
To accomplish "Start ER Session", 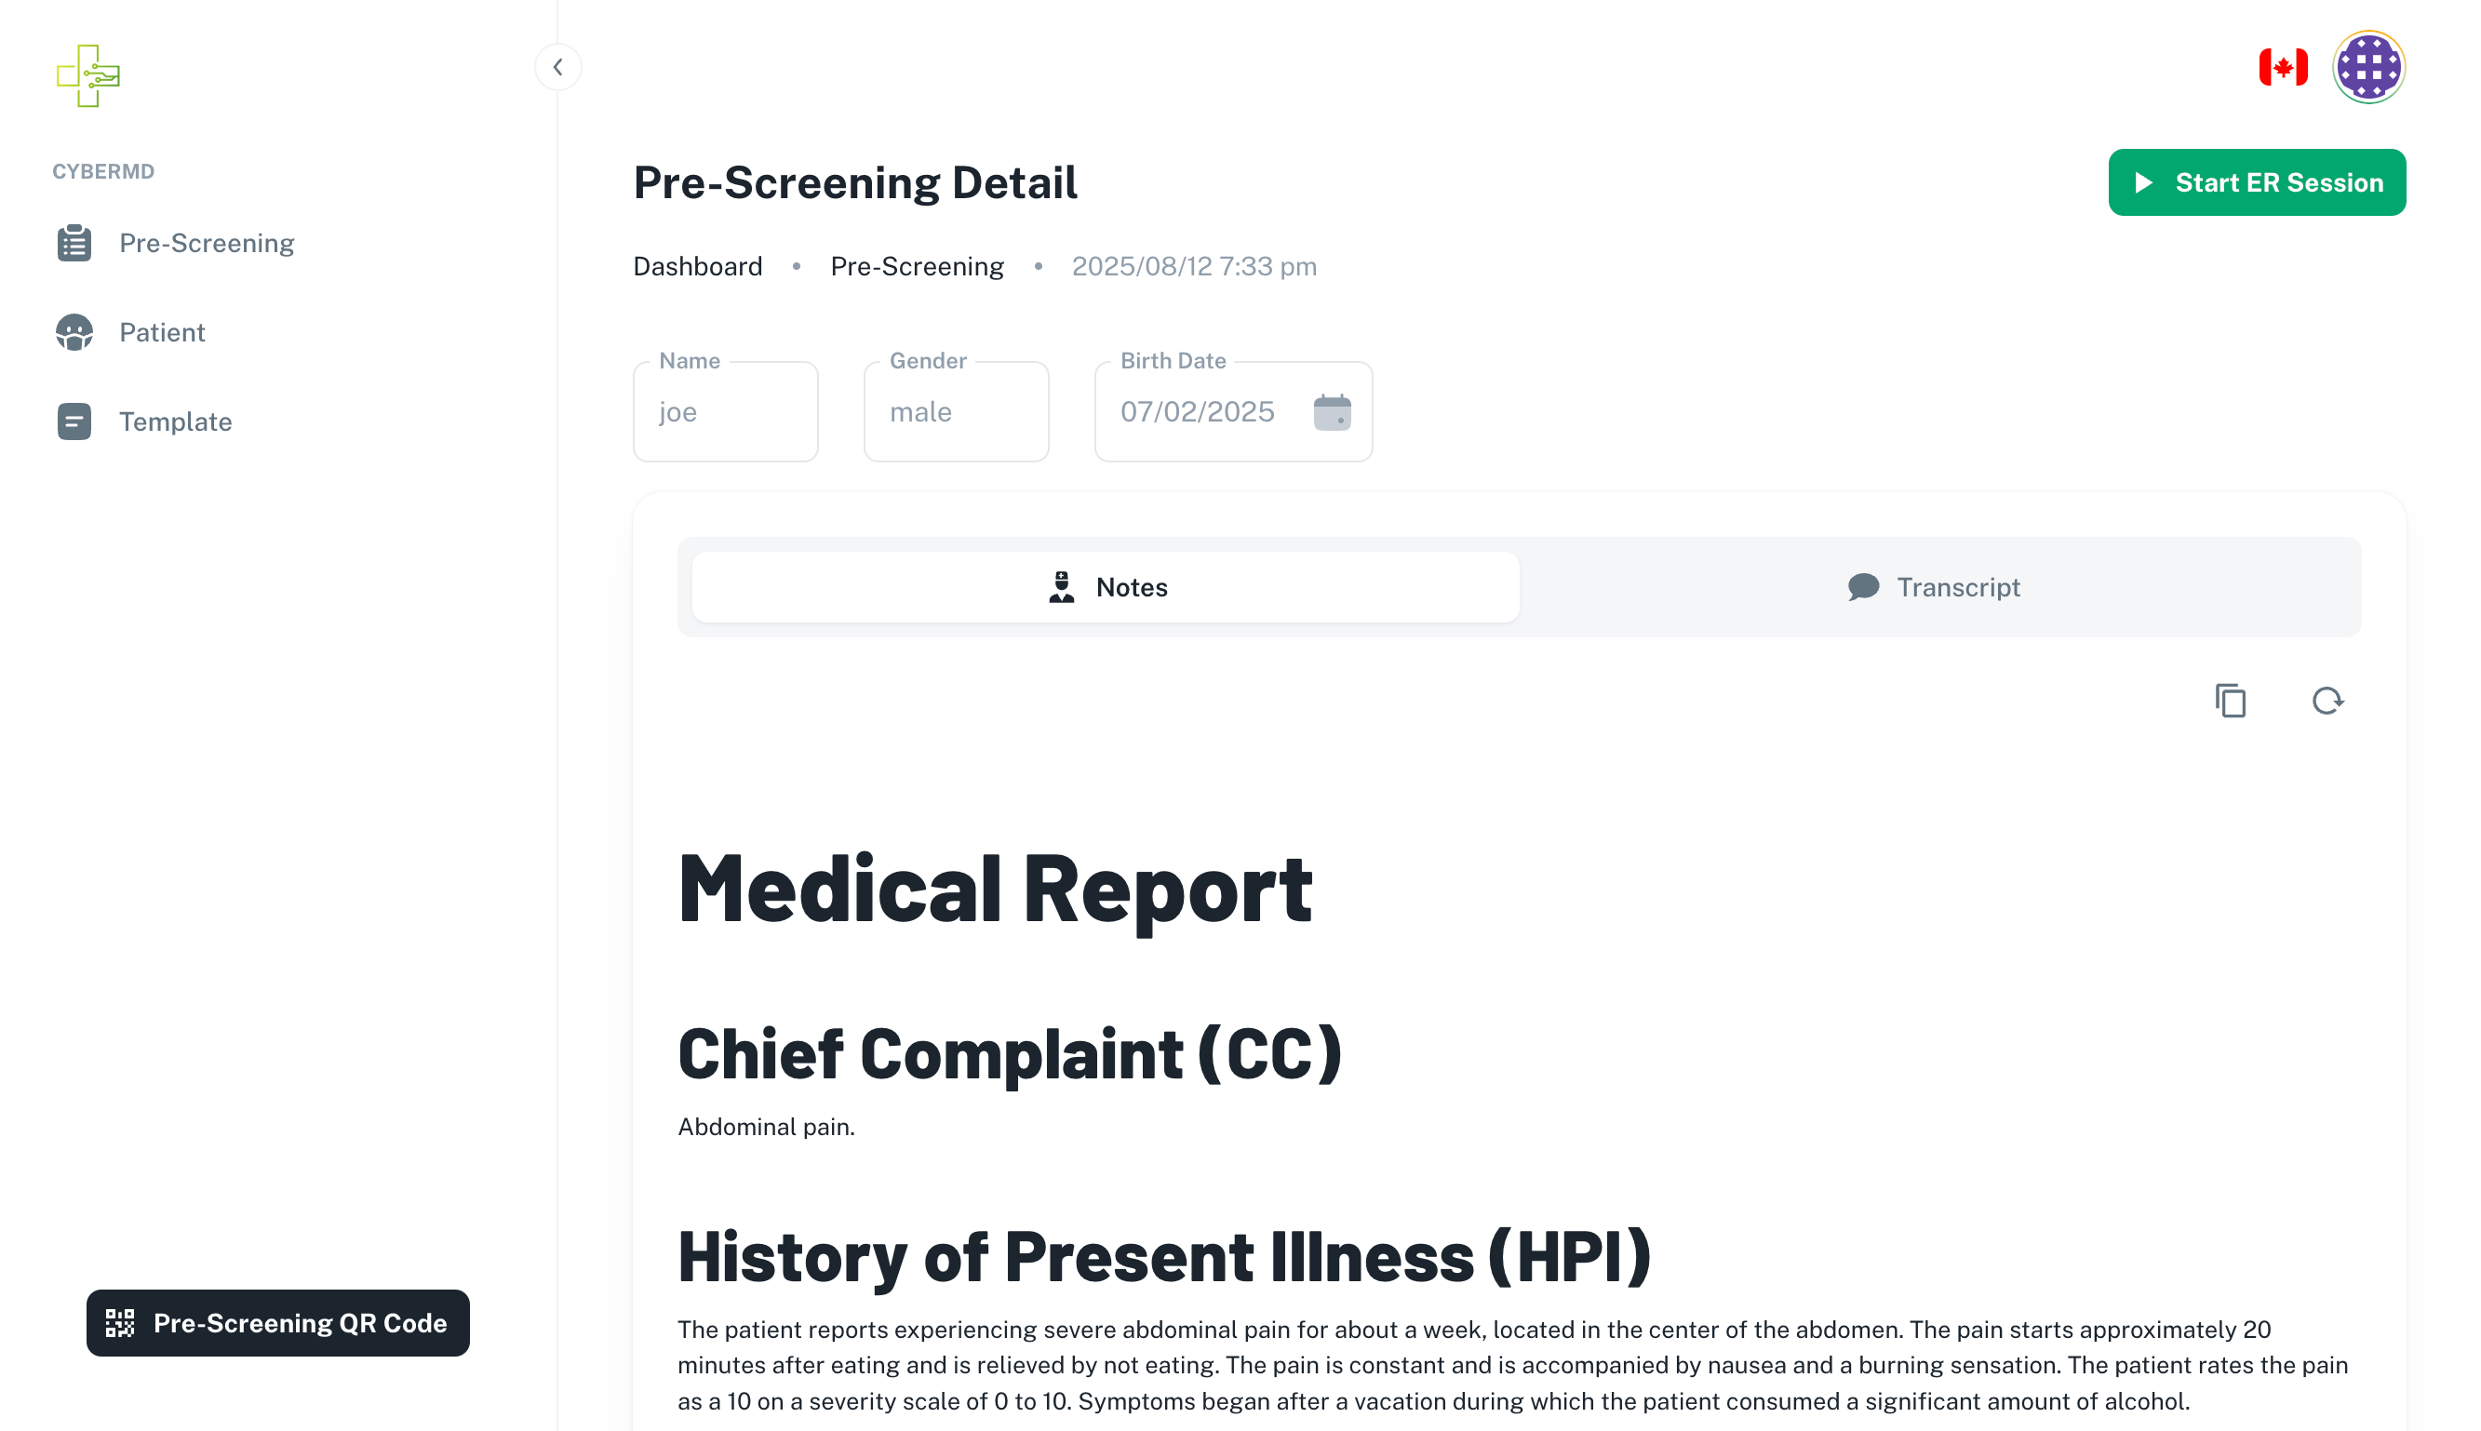I will (x=2256, y=182).
